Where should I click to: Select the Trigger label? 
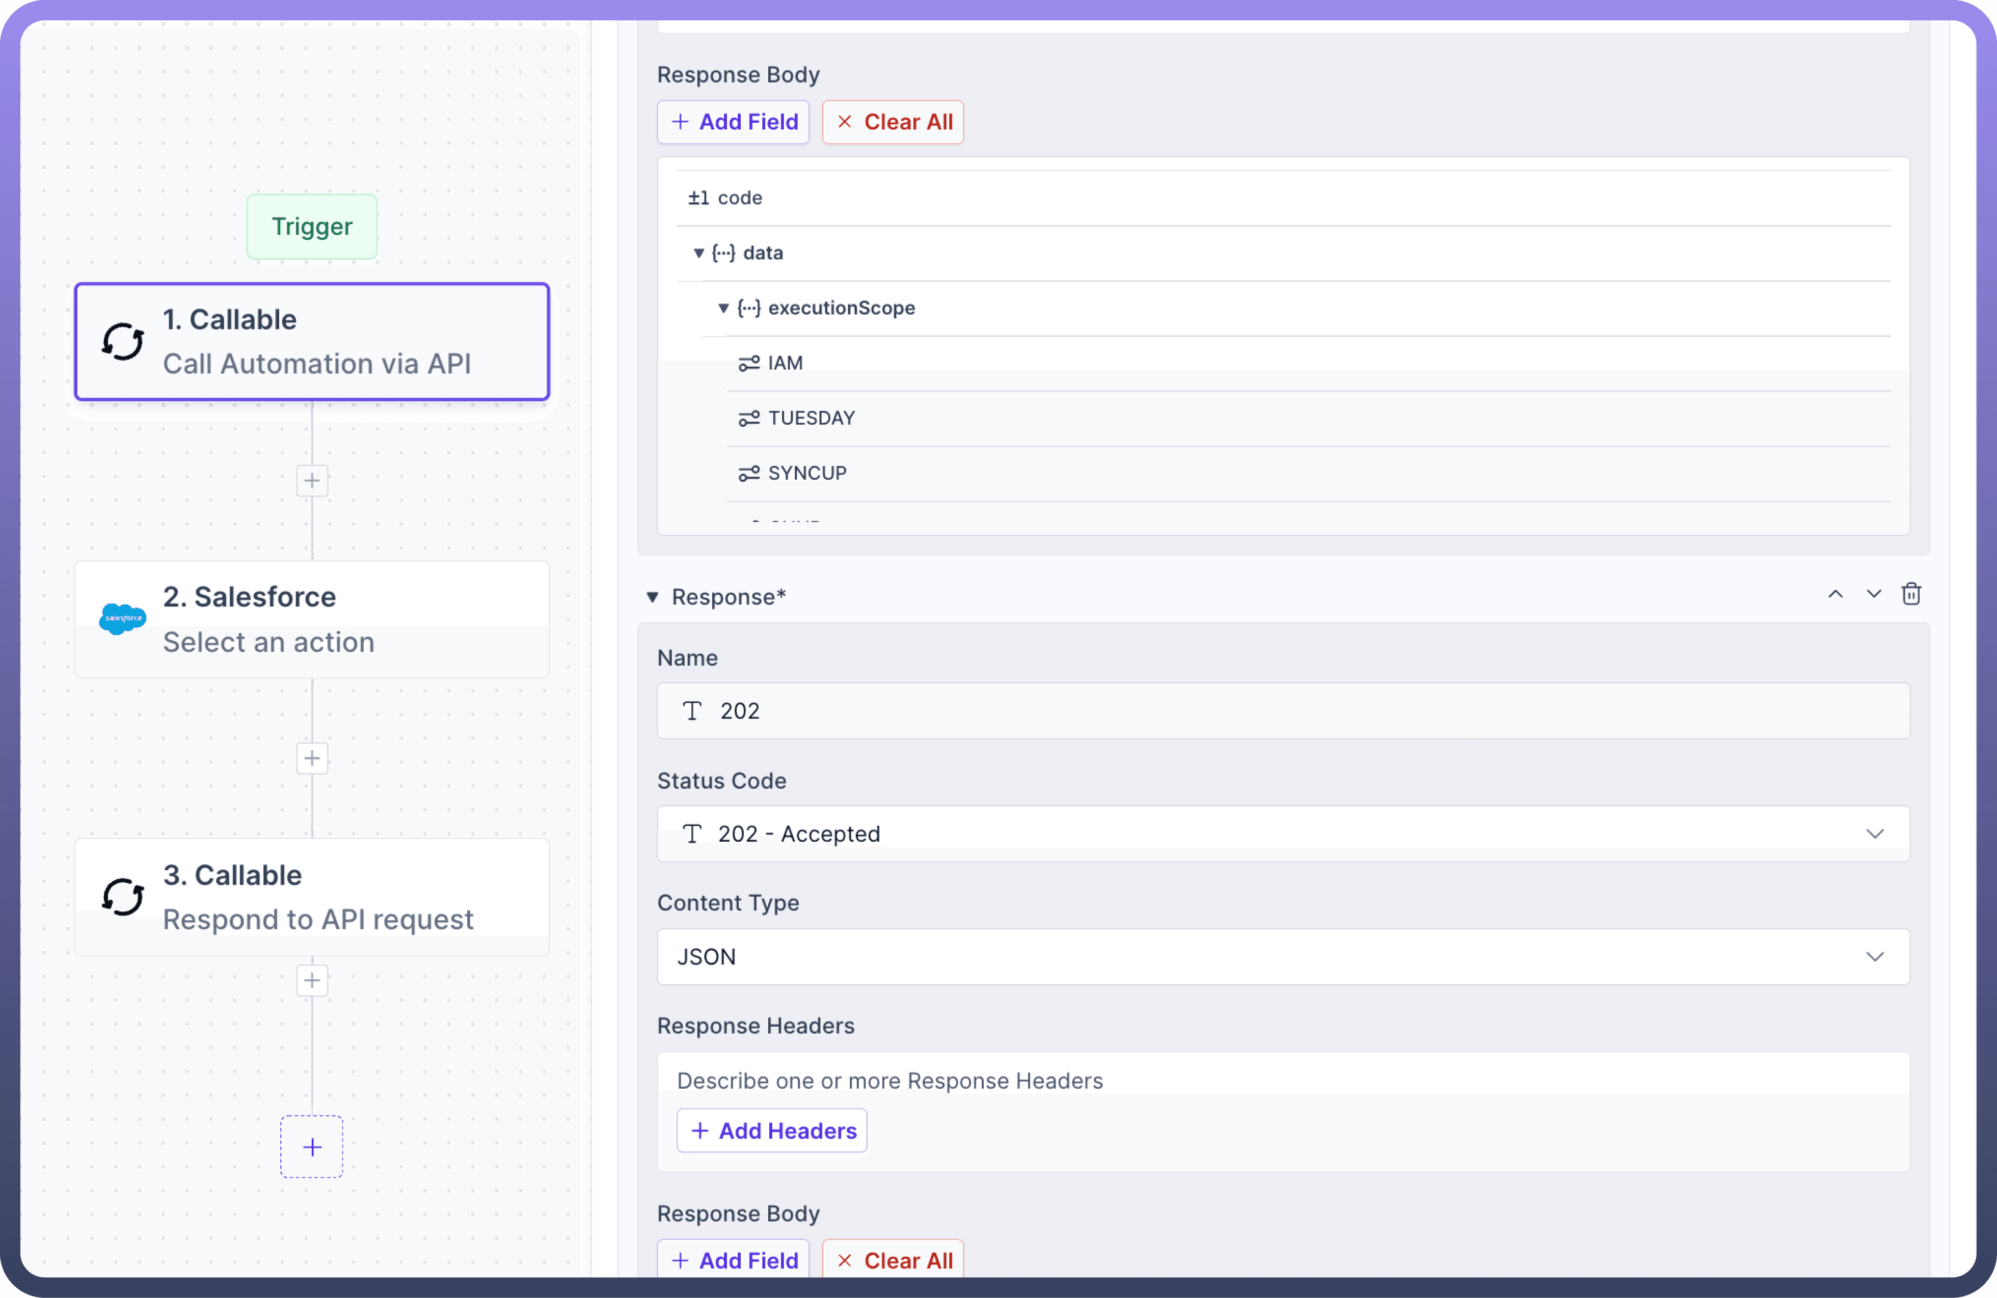point(312,227)
